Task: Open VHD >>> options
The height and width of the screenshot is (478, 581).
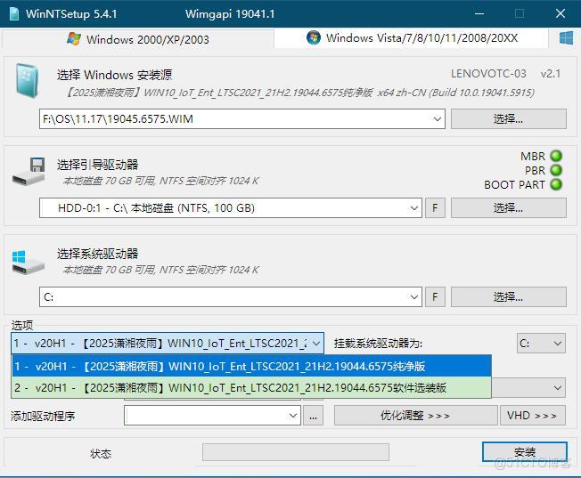Action: click(533, 416)
